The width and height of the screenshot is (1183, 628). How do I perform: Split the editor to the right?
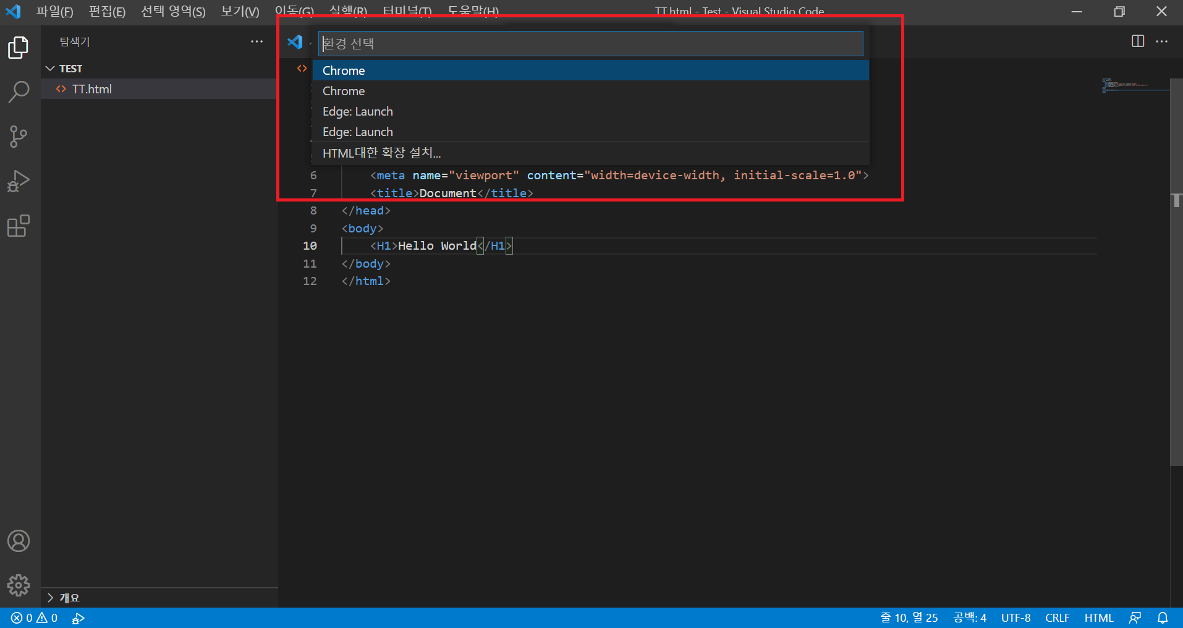(x=1138, y=41)
